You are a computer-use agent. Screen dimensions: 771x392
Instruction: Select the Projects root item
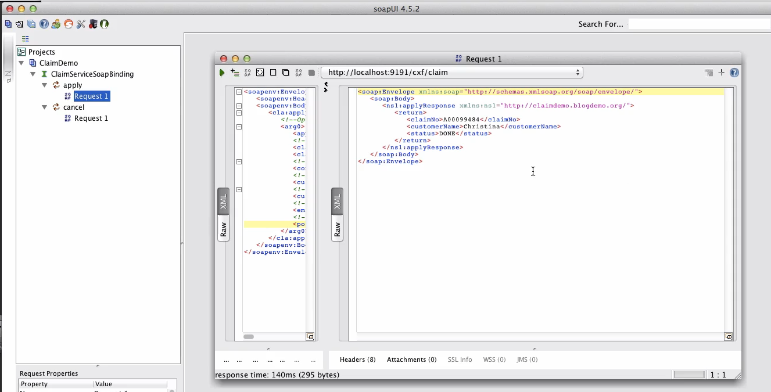[42, 52]
